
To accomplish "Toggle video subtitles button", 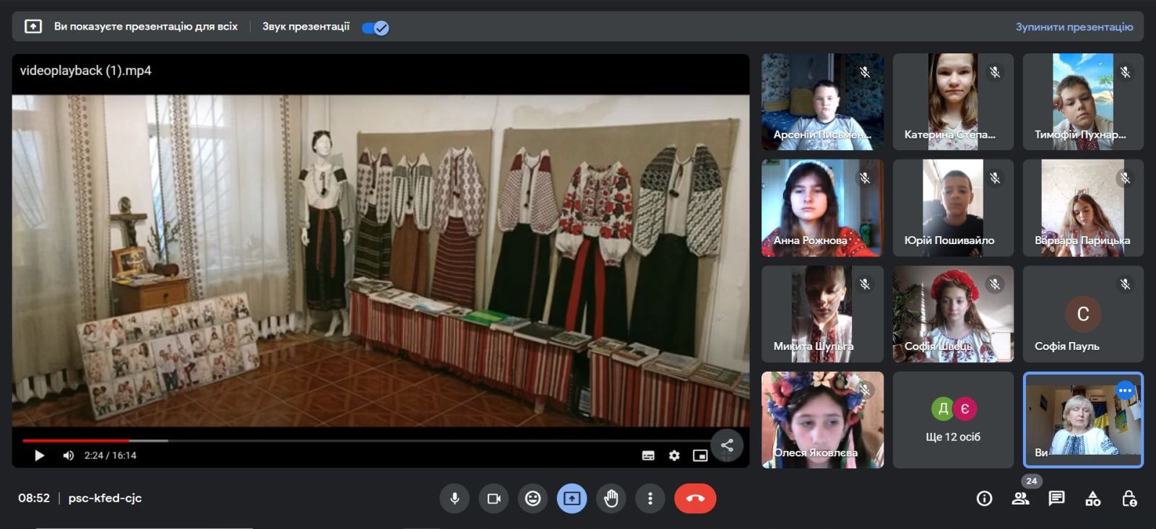I will click(648, 455).
